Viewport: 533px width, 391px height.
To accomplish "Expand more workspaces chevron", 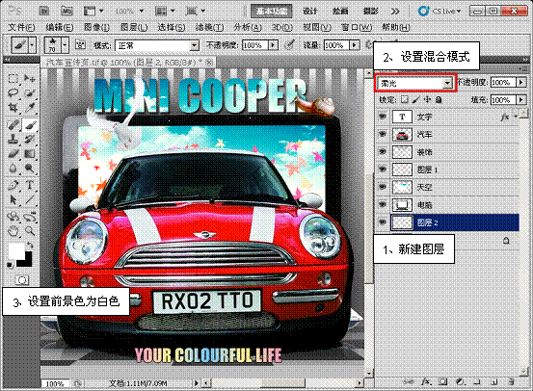I will click(x=395, y=12).
